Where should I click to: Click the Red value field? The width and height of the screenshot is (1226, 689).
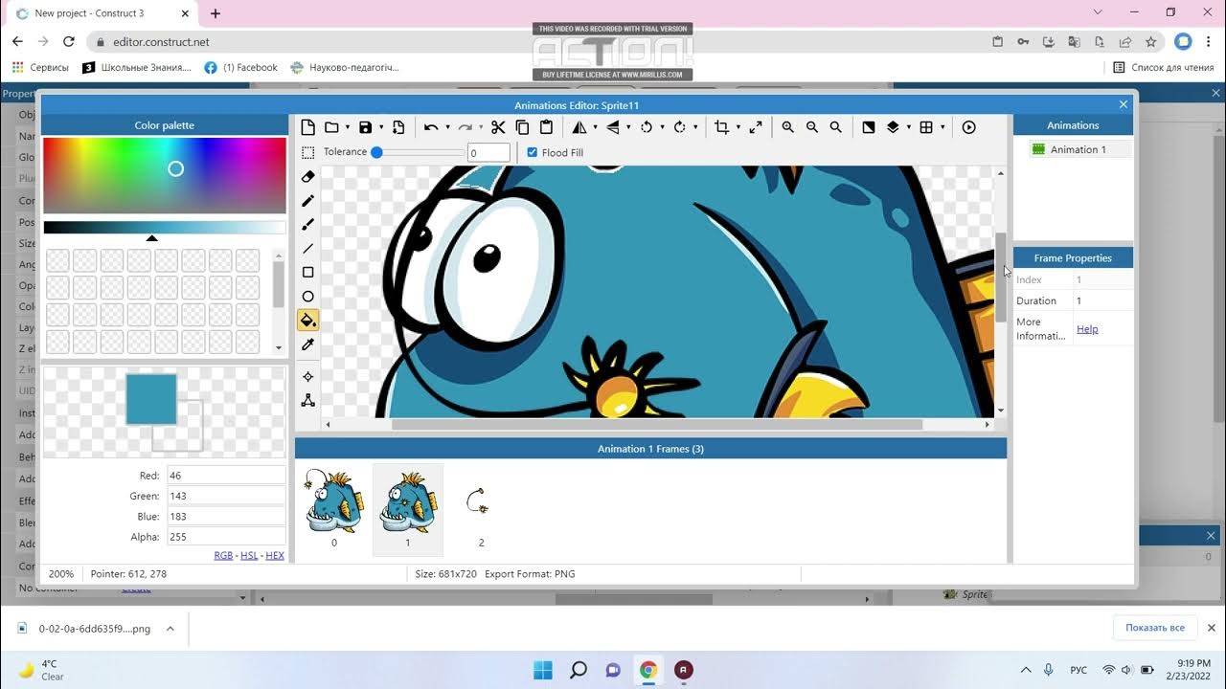226,476
